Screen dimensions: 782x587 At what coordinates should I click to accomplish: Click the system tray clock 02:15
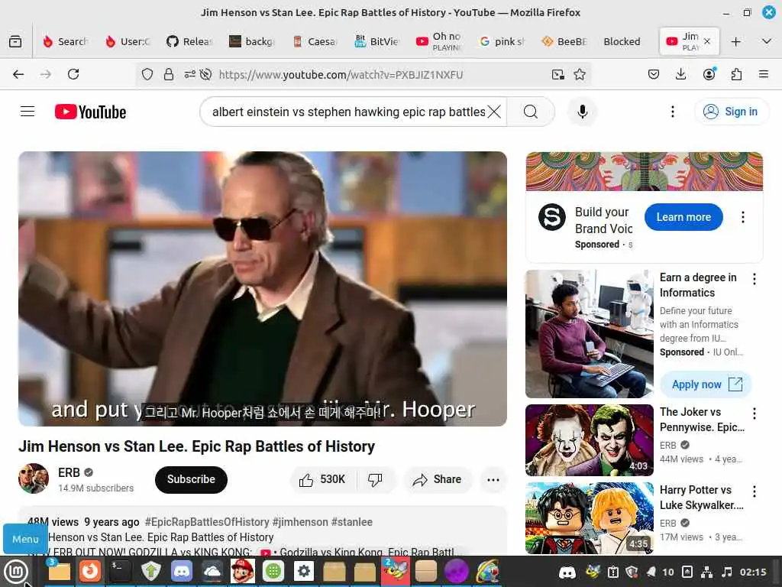point(753,572)
